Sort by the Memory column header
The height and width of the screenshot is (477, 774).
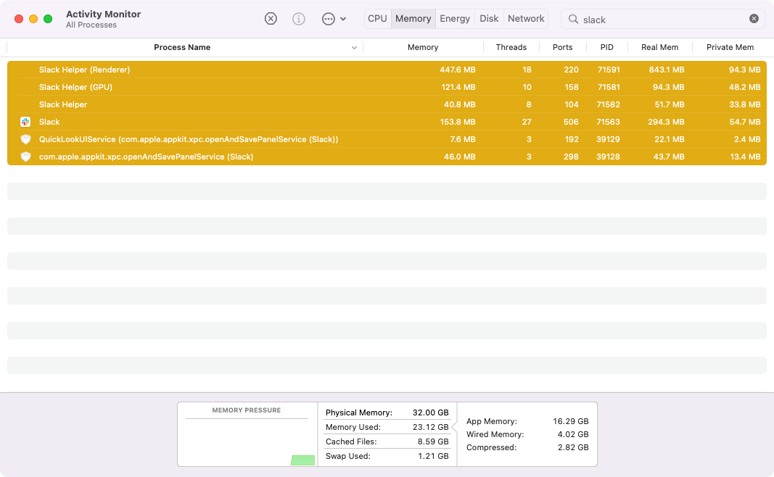[423, 47]
